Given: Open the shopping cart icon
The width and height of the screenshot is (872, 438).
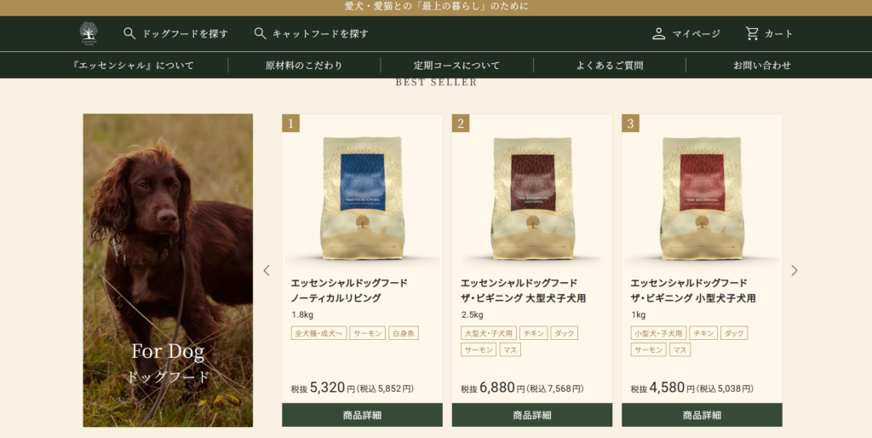Looking at the screenshot, I should [753, 33].
